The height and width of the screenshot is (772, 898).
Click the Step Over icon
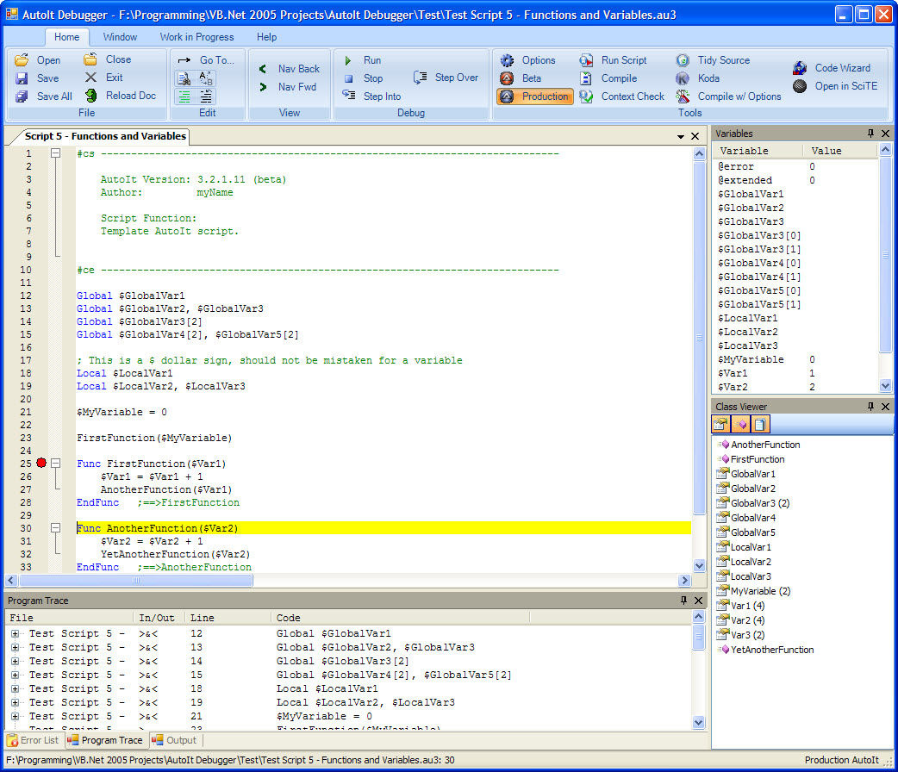coord(421,78)
